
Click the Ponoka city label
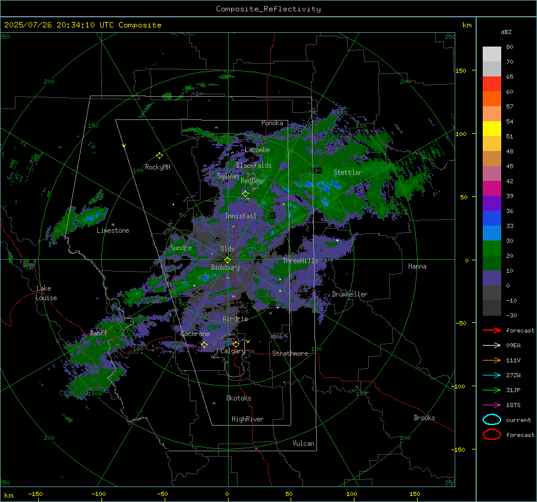(272, 123)
